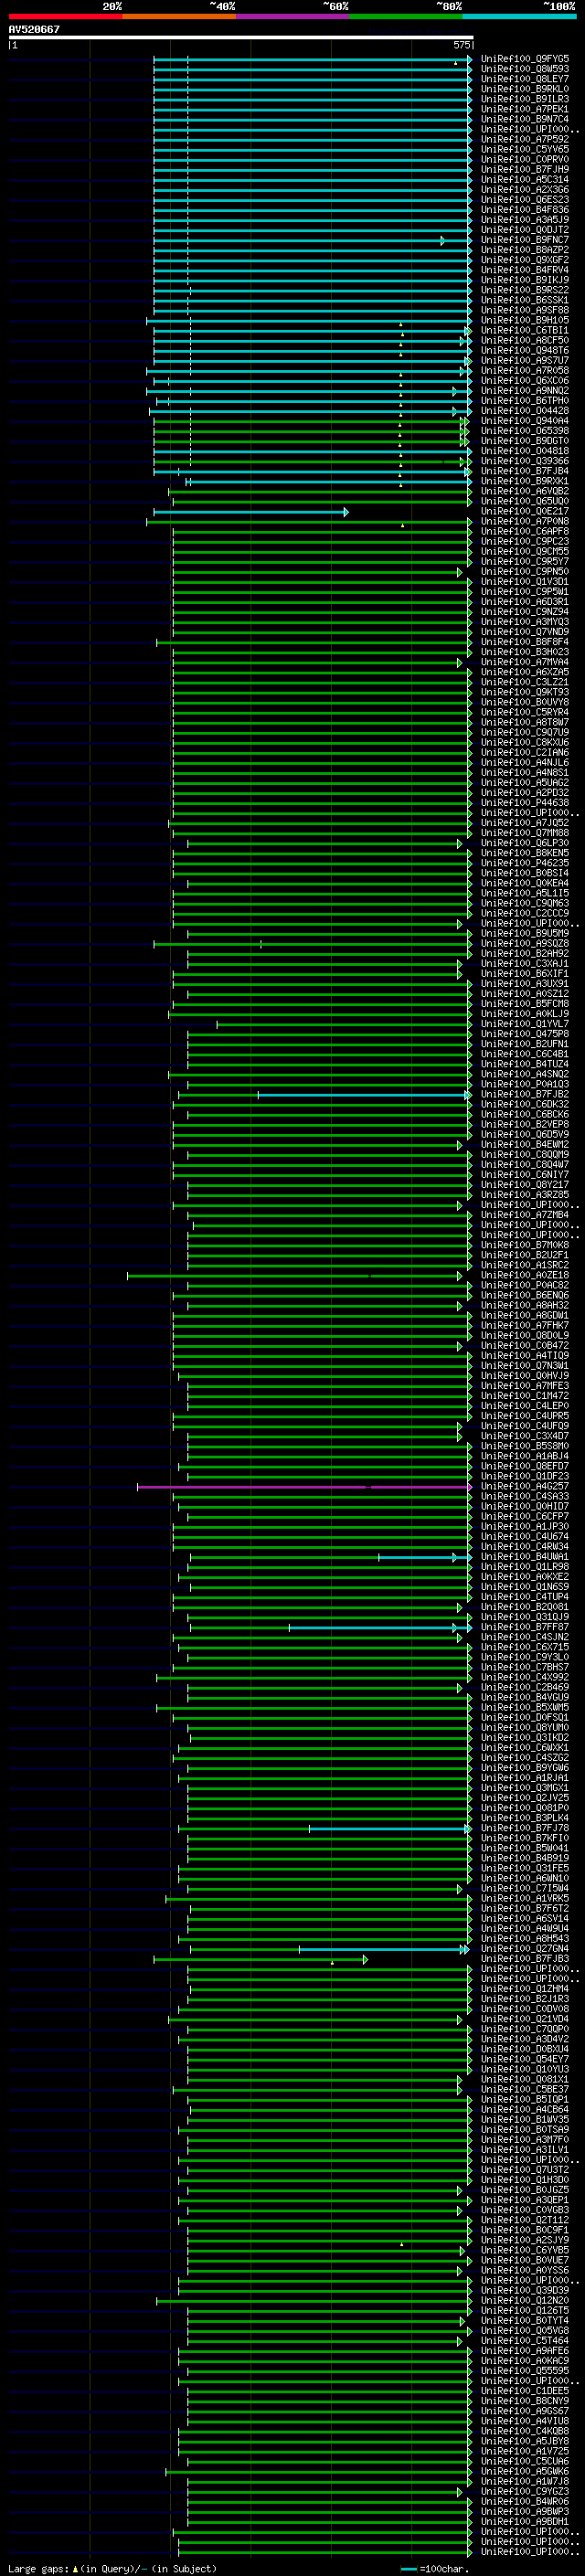Select the UniRef100_B9RXK1 label
This screenshot has width=585, height=2576.
[x=525, y=481]
